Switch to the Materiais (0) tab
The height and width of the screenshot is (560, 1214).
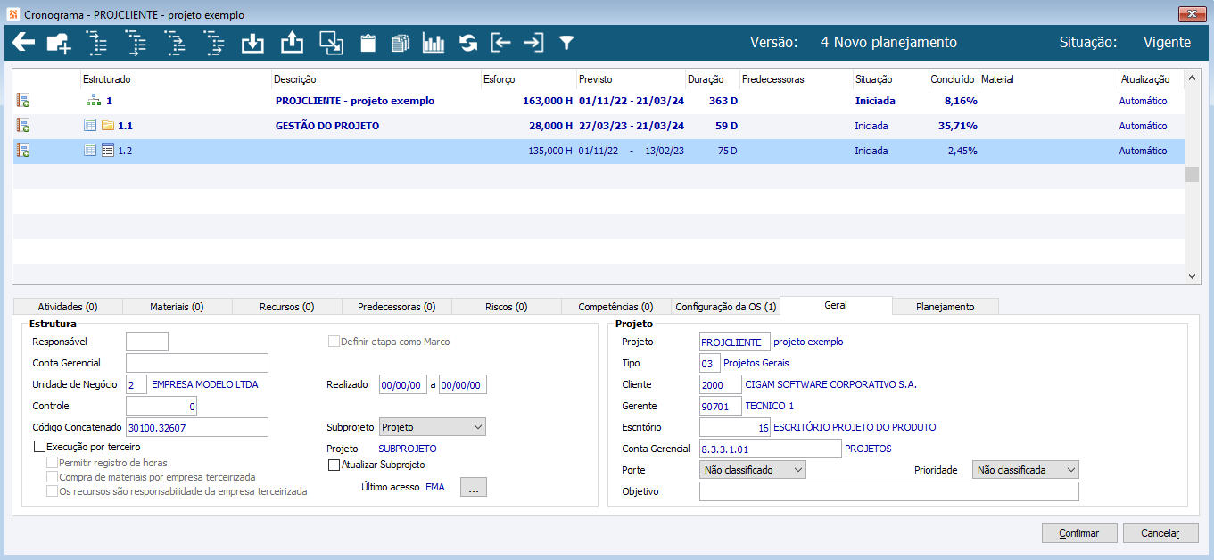point(177,307)
